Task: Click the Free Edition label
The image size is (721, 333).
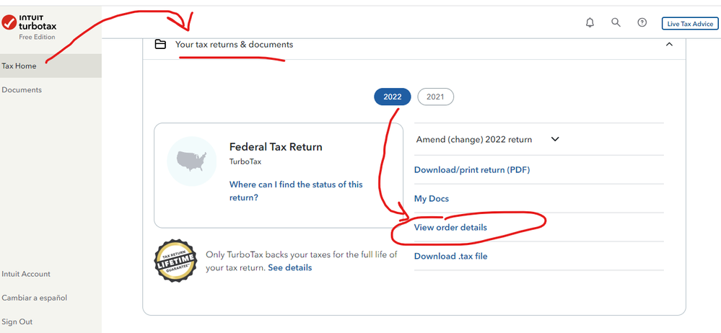Action: coord(37,37)
